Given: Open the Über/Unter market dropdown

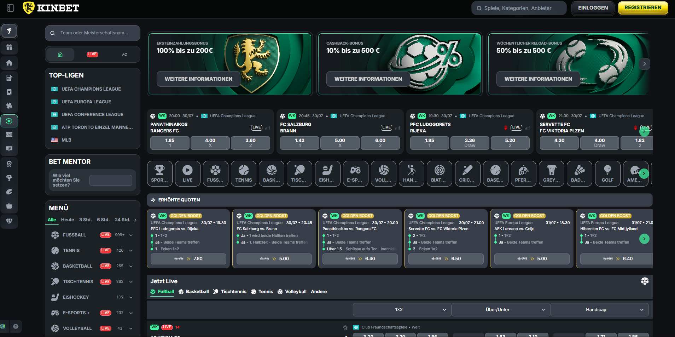Looking at the screenshot, I should [500, 310].
